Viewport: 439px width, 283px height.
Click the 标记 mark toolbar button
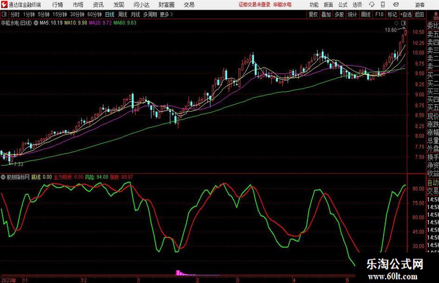coord(392,14)
